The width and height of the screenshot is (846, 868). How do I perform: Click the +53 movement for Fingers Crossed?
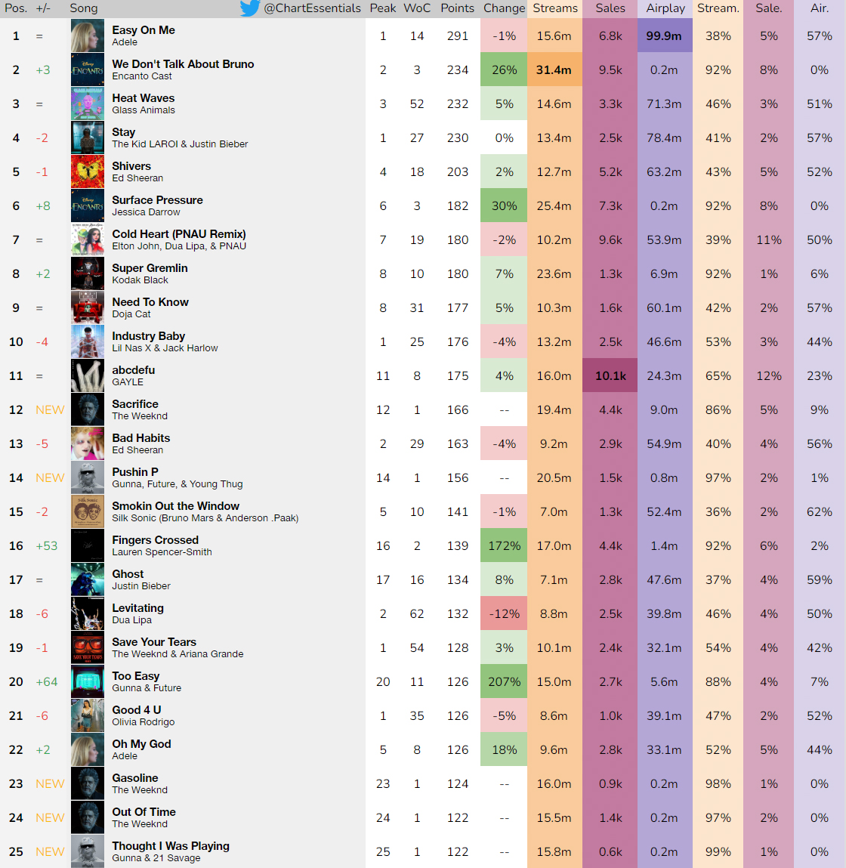47,546
